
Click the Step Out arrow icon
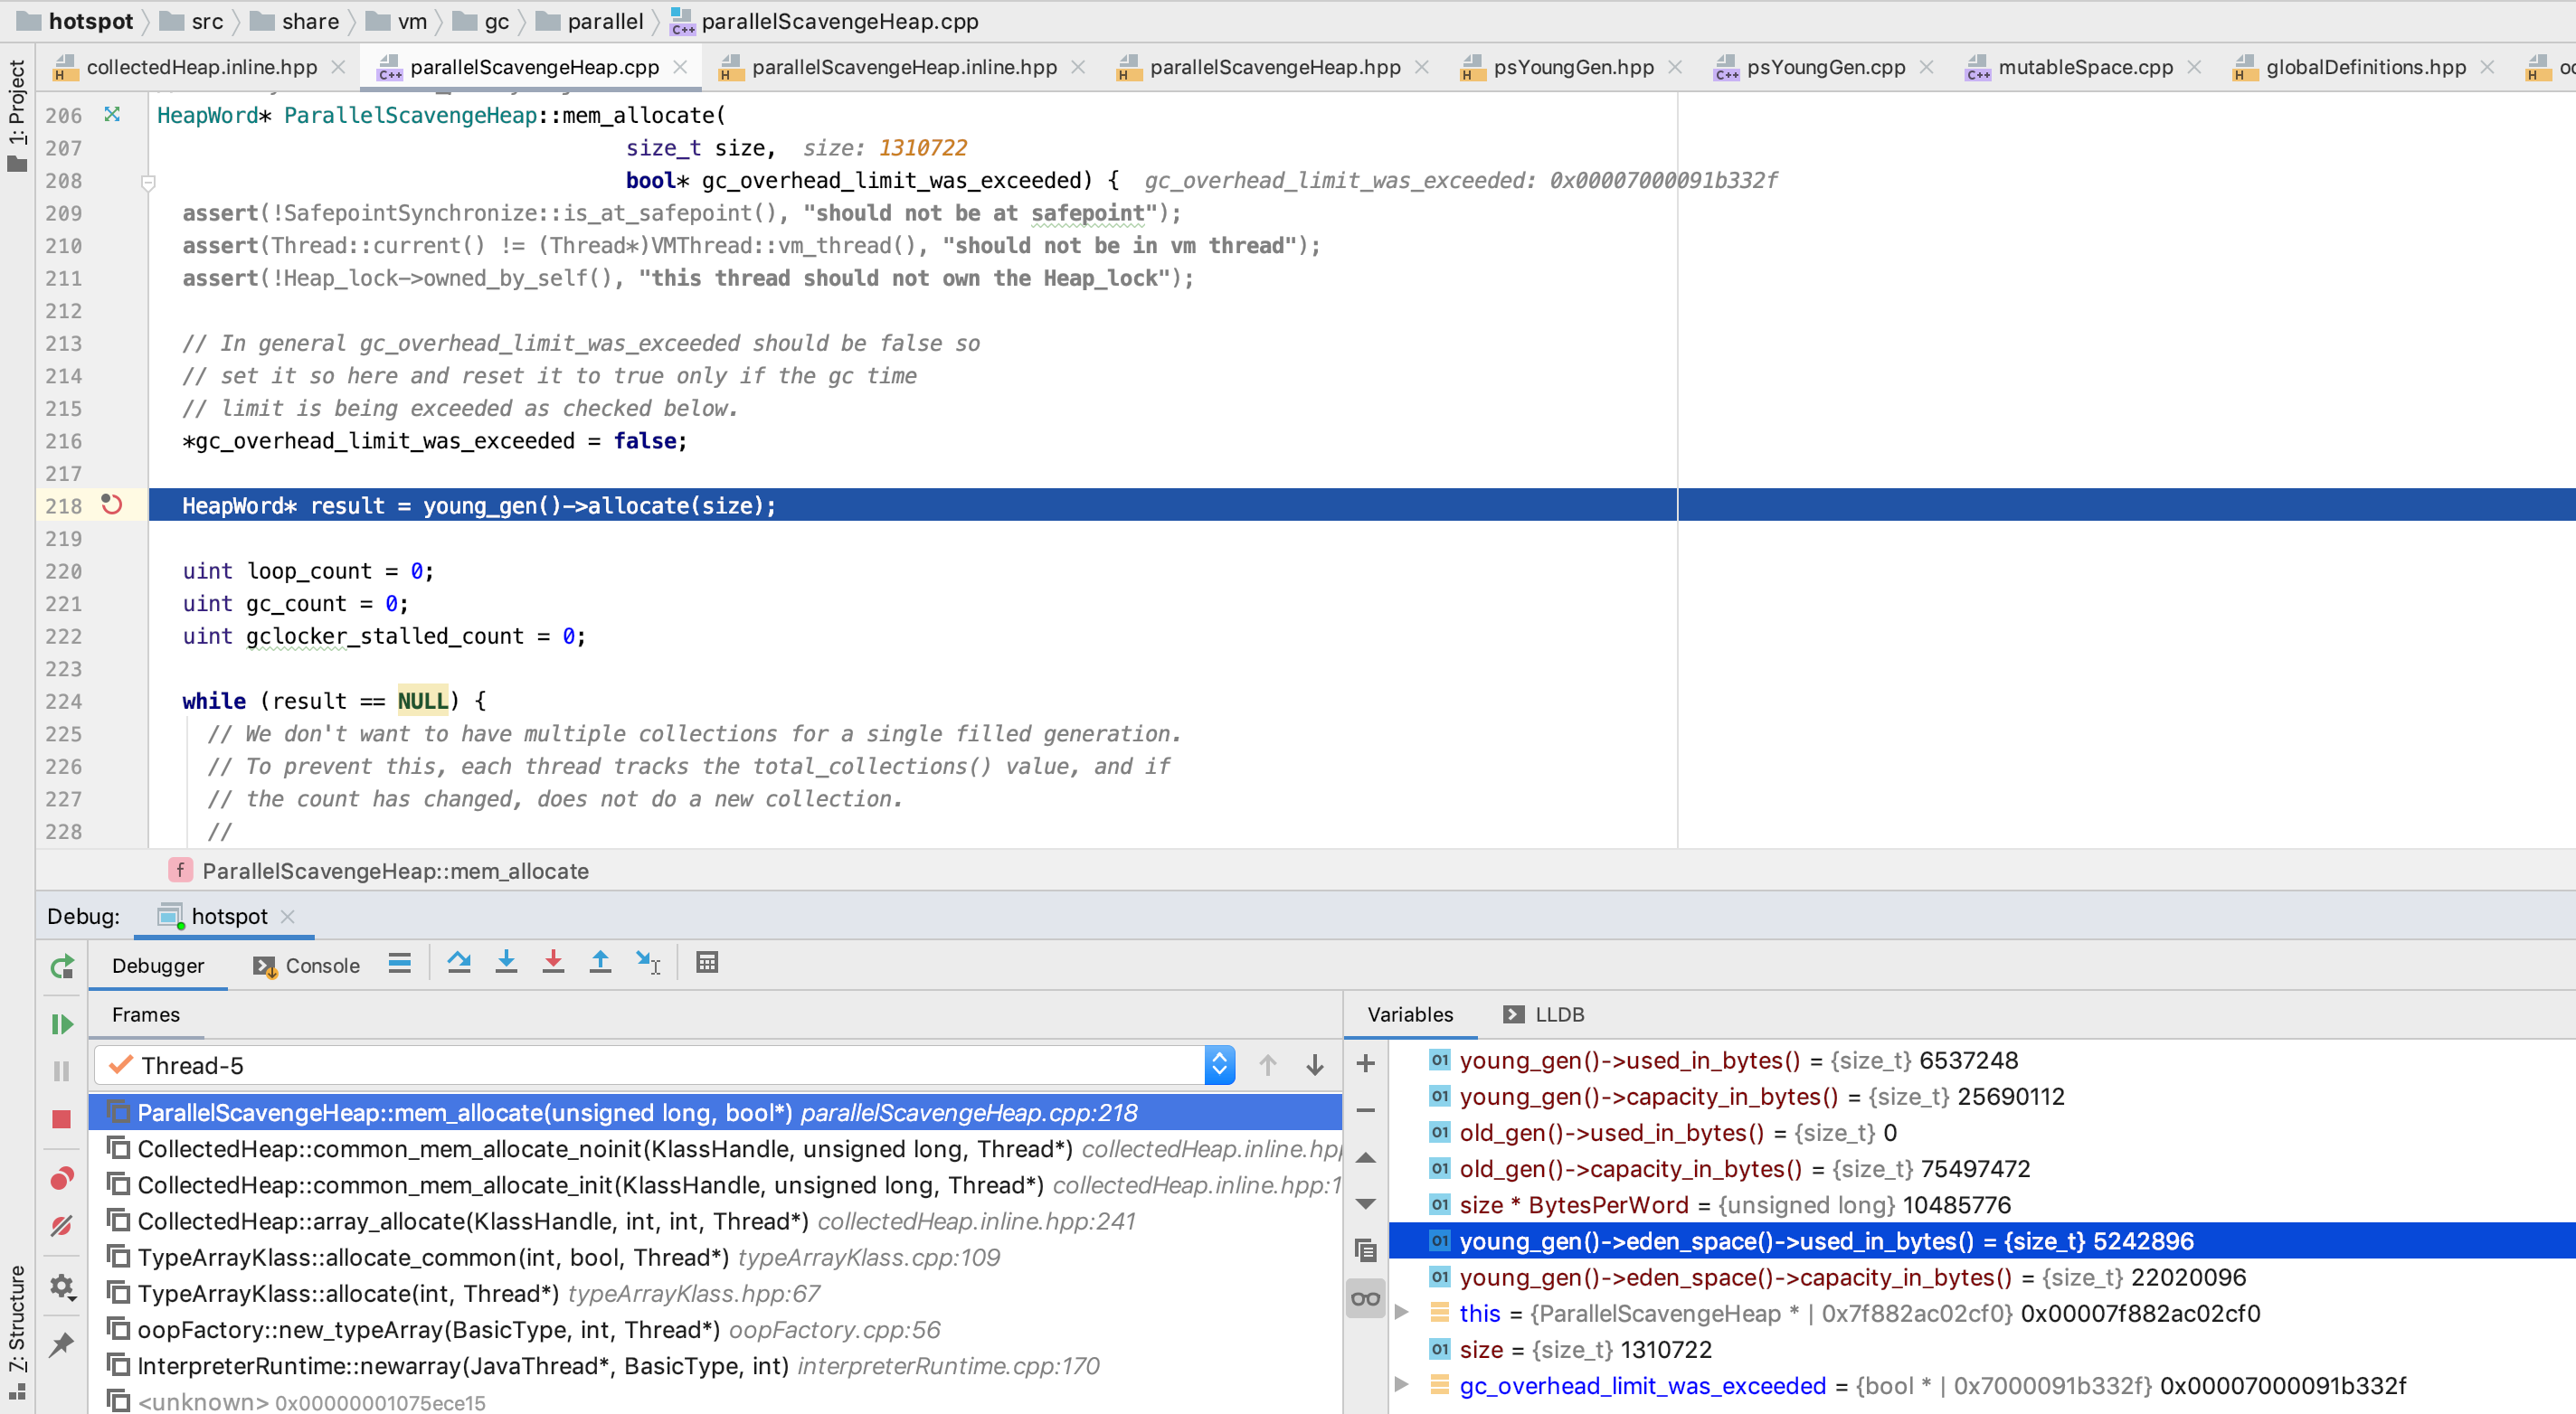[600, 962]
